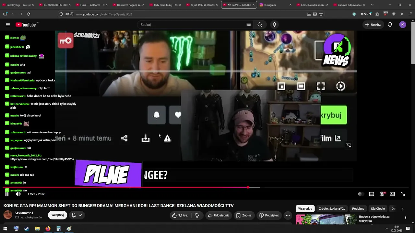
Task: Open the SzklanaY2J channel name link
Action: pos(24,213)
